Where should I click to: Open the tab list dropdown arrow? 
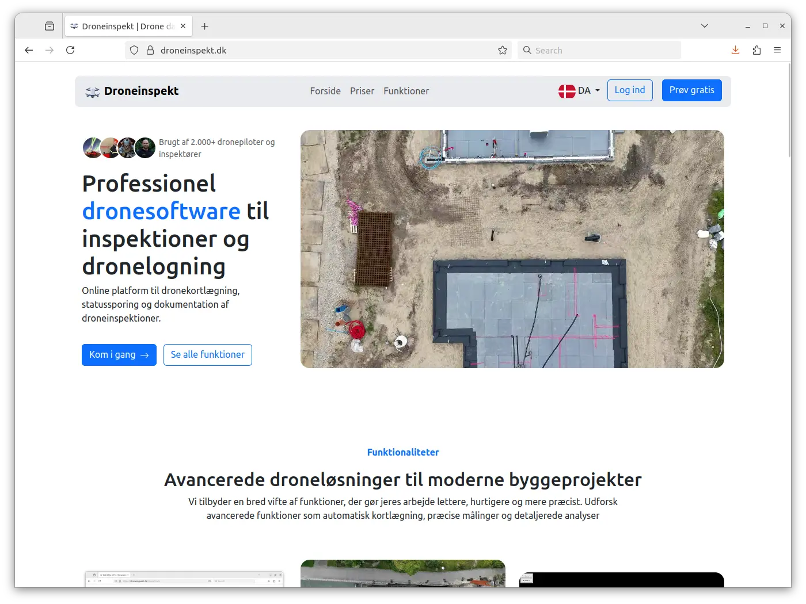click(x=705, y=26)
